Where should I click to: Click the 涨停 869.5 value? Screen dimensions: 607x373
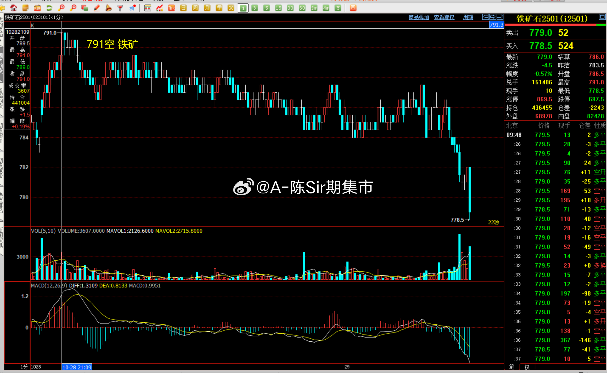[544, 99]
